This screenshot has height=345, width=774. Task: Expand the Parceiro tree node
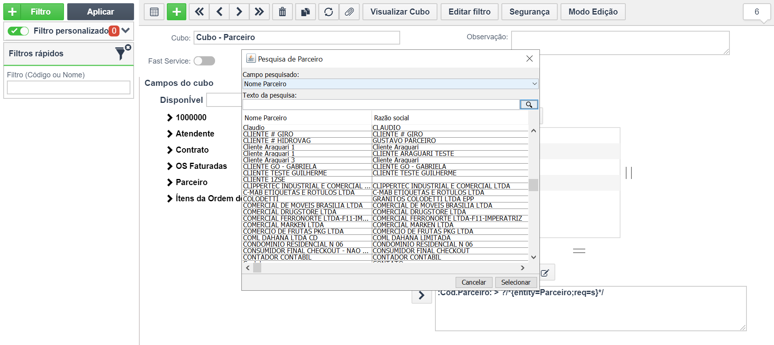[170, 183]
